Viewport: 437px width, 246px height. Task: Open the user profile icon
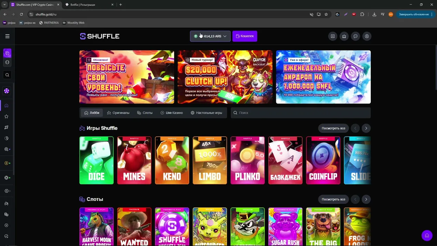tap(367, 36)
